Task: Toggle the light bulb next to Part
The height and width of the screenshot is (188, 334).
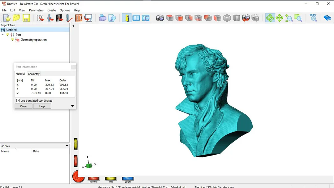Action: click(8, 35)
